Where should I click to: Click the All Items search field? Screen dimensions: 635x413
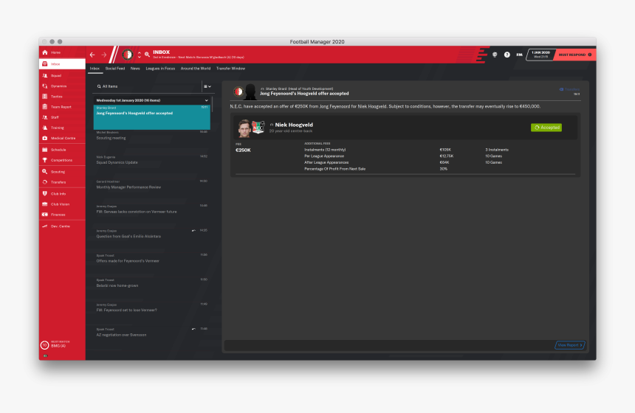[x=148, y=86]
